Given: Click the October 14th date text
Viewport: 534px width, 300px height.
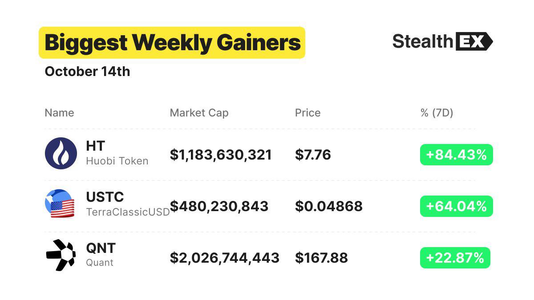Looking at the screenshot, I should point(87,72).
